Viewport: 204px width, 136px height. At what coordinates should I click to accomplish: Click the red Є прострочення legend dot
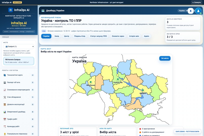(140, 129)
